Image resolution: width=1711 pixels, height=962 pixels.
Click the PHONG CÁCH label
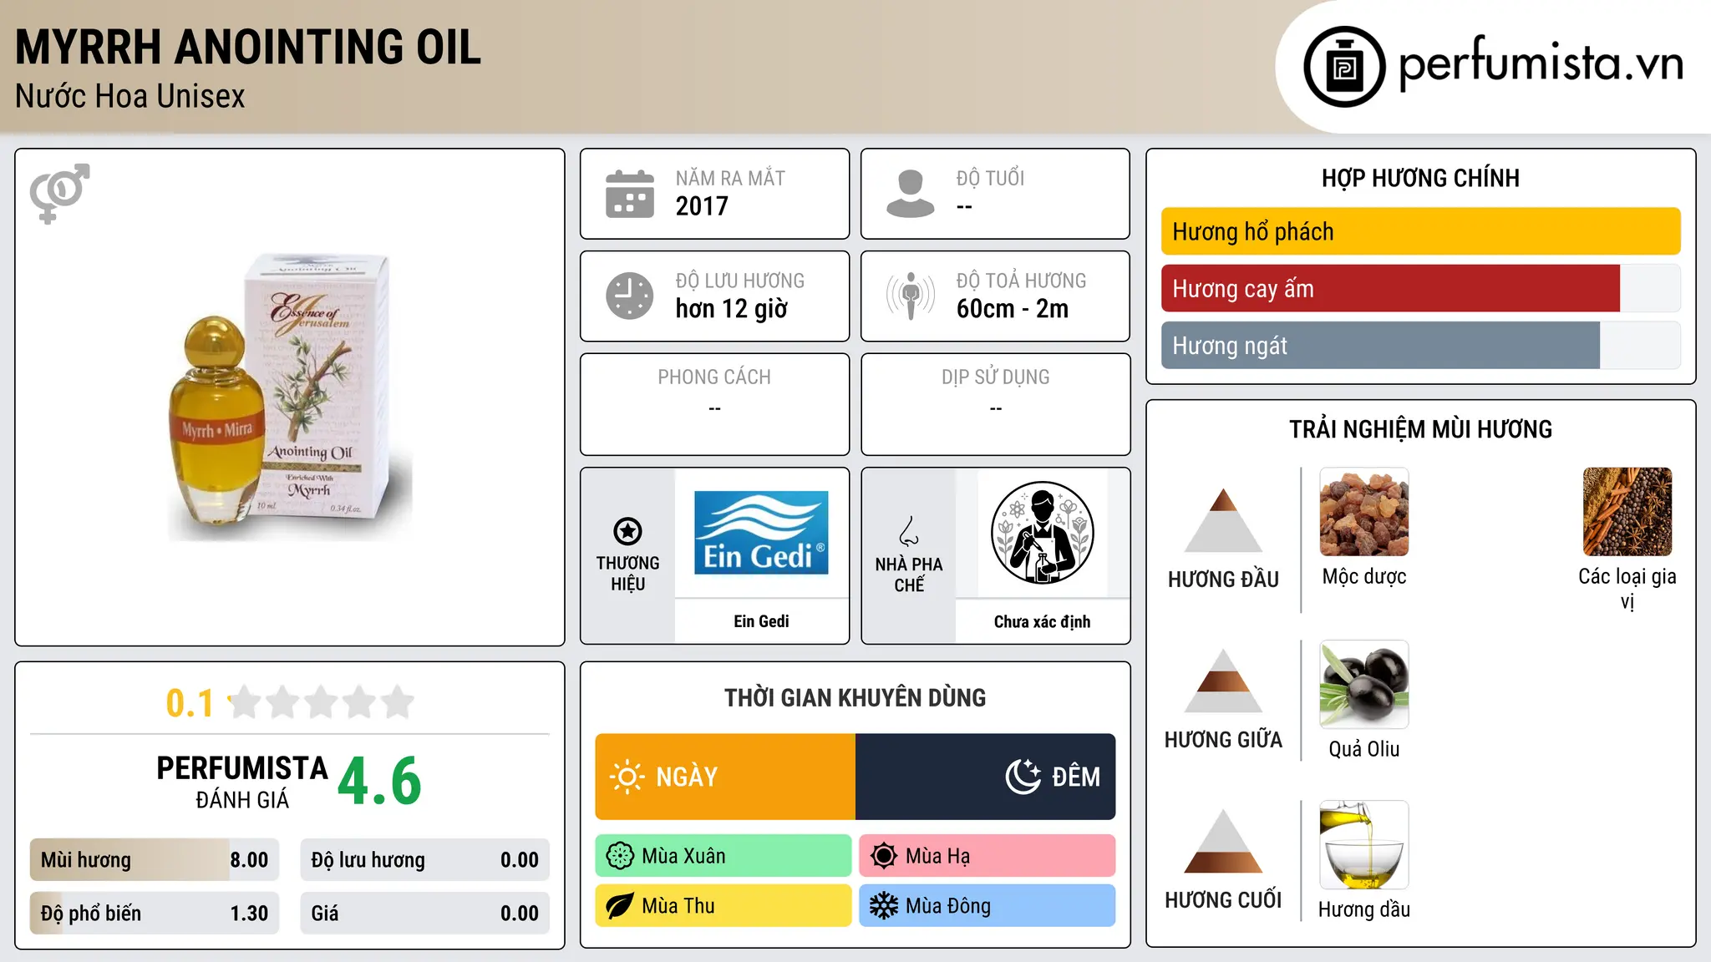pyautogui.click(x=714, y=377)
